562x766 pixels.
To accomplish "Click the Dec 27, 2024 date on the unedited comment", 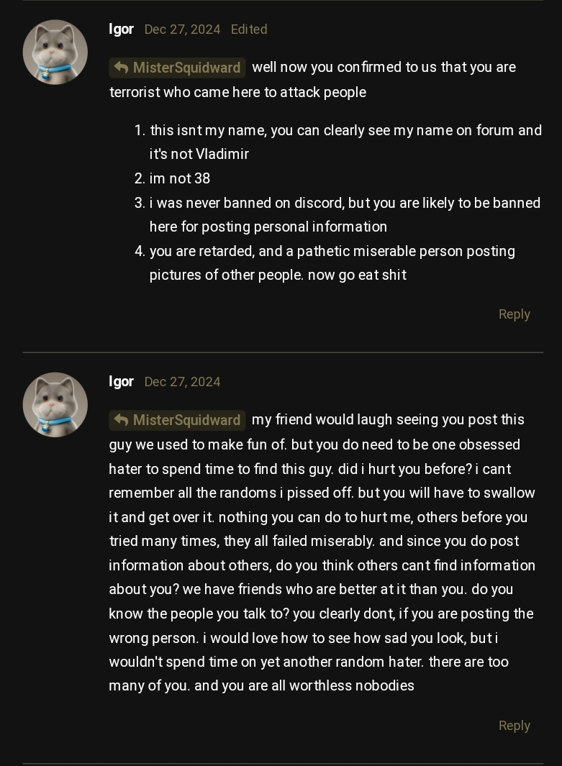I will (x=182, y=382).
